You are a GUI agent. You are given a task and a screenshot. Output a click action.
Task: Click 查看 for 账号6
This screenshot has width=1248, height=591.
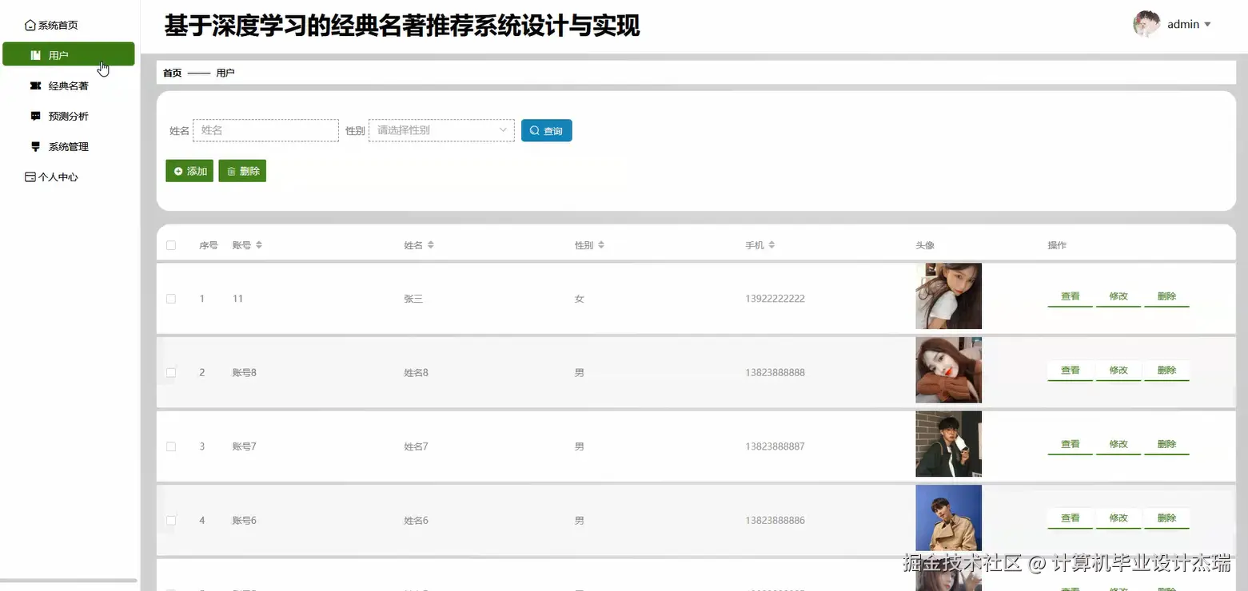coord(1070,518)
